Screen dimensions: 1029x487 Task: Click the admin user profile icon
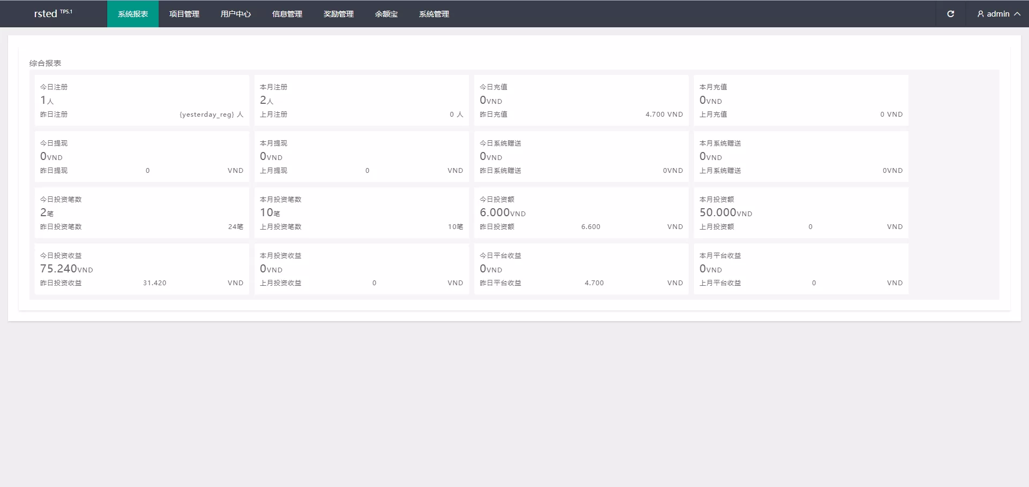(980, 14)
